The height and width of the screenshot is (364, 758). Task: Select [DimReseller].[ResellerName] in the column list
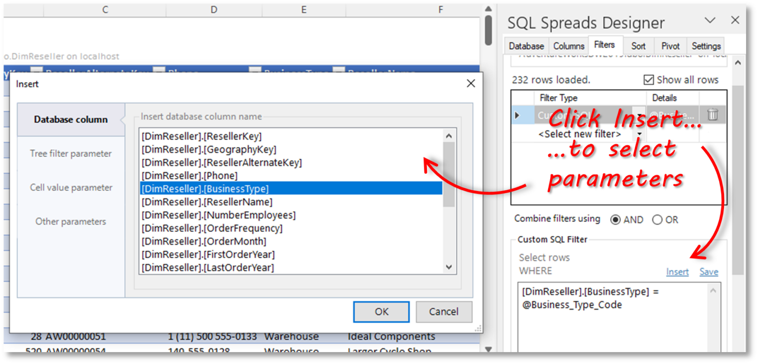(x=207, y=202)
